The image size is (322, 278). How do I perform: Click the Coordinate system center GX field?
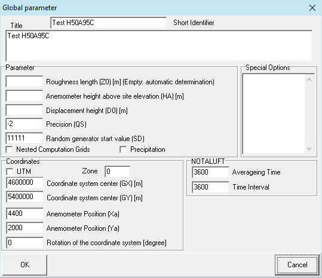click(24, 182)
